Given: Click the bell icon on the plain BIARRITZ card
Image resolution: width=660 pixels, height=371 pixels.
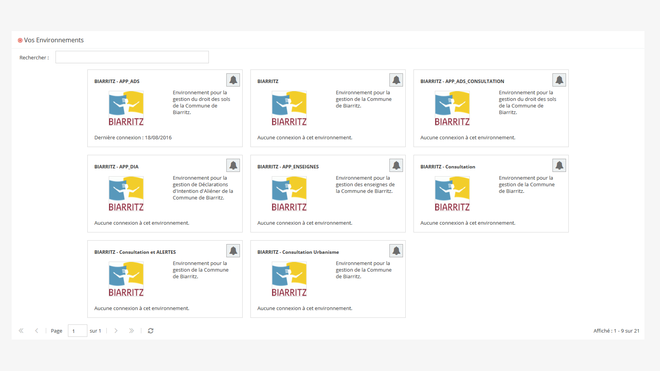Looking at the screenshot, I should (x=396, y=80).
